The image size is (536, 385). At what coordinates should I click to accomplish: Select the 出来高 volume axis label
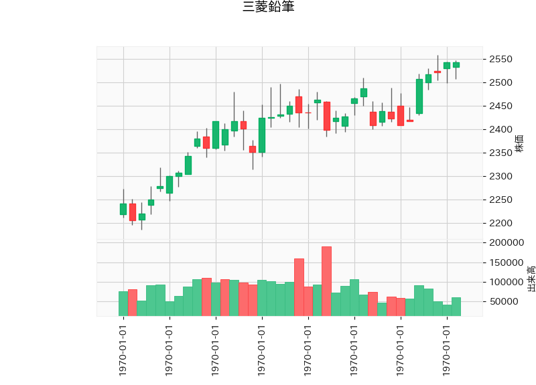pyautogui.click(x=531, y=279)
